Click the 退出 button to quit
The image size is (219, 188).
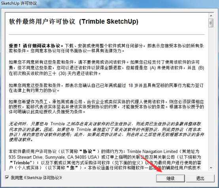(200, 178)
